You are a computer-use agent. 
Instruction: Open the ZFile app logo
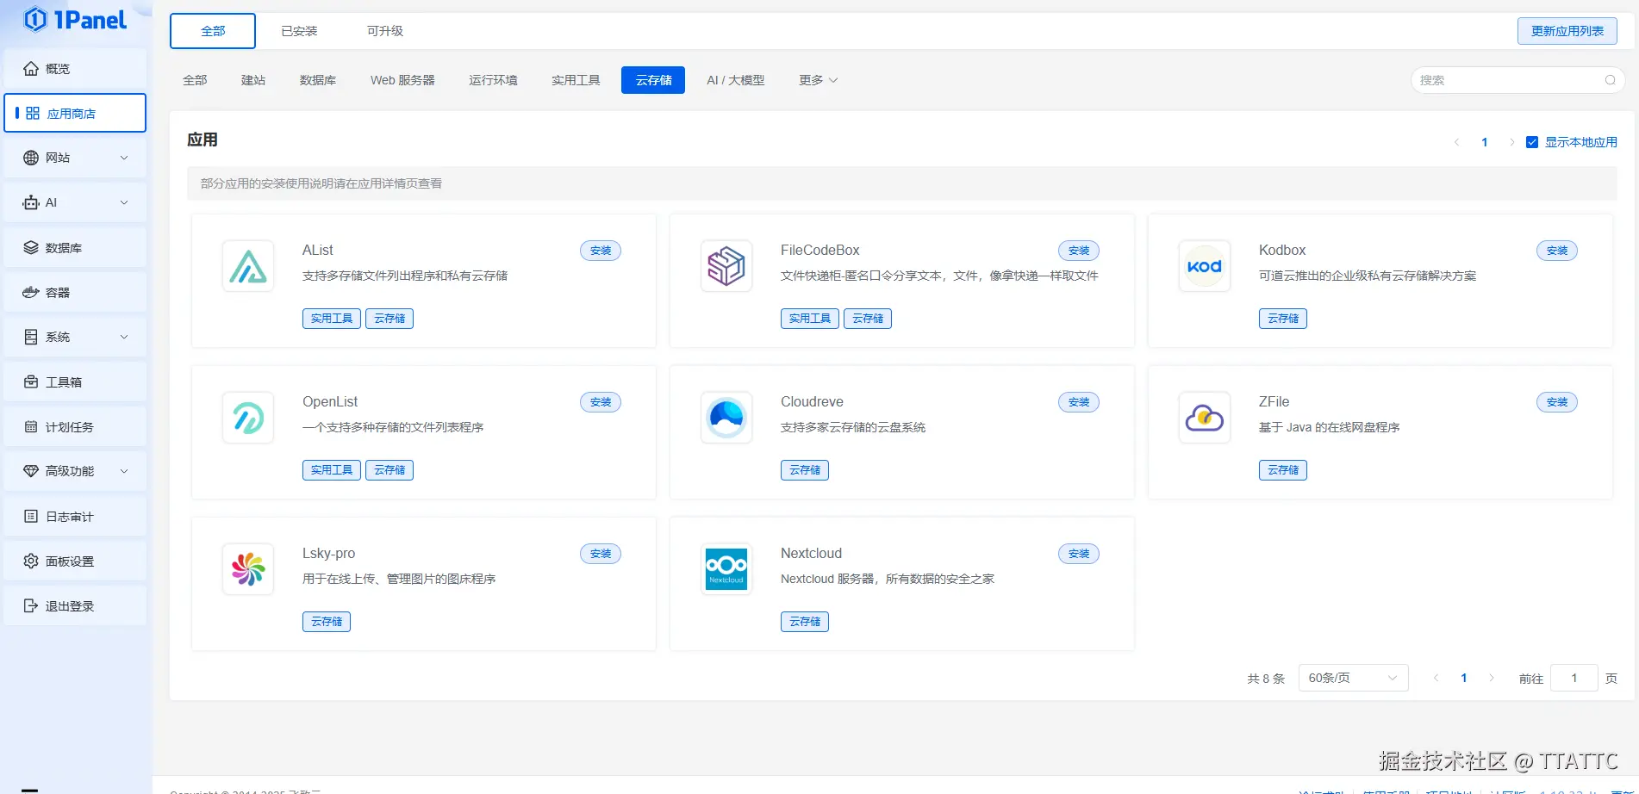pyautogui.click(x=1205, y=418)
